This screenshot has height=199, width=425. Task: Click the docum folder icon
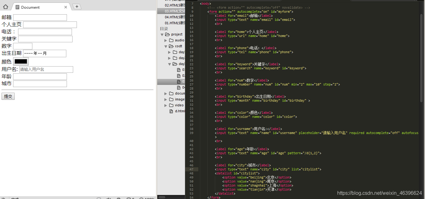coord(171,93)
